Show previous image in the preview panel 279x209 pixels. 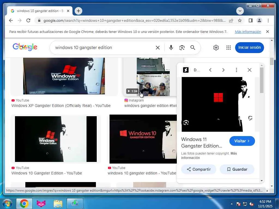tap(210, 70)
